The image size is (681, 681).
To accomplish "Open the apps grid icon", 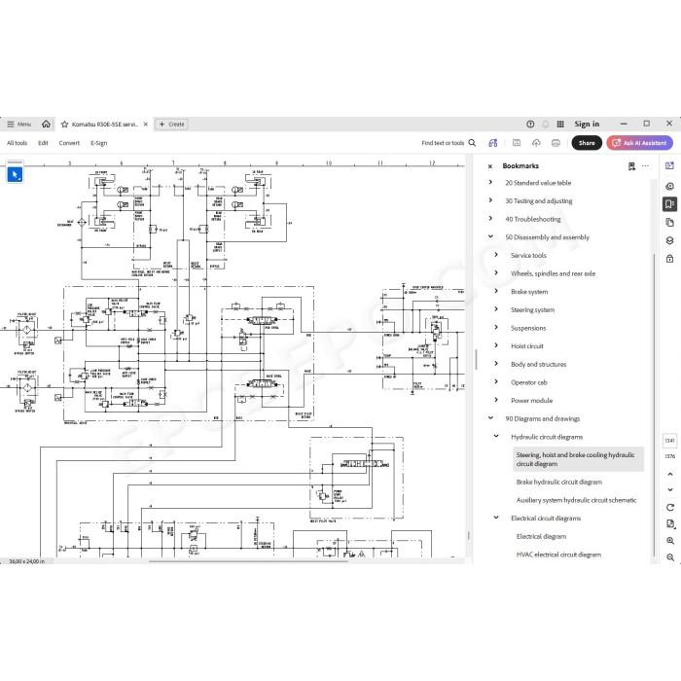I will [x=560, y=125].
